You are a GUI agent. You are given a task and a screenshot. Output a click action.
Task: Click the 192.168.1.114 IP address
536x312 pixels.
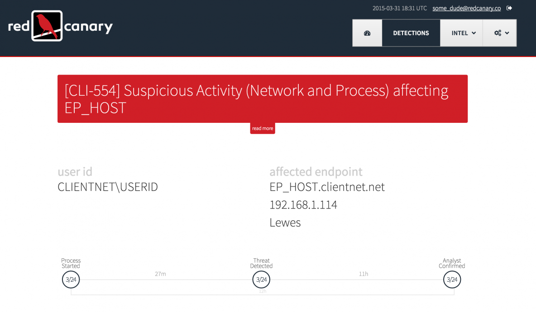(x=303, y=205)
